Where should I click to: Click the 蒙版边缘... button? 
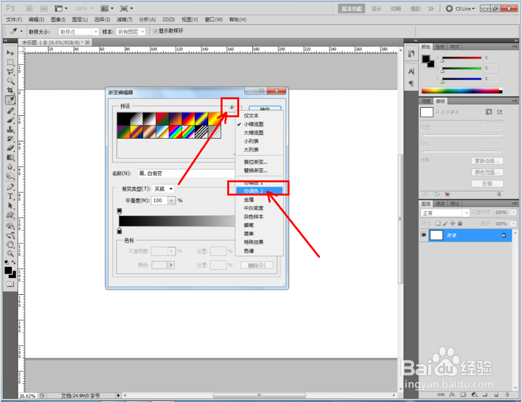[487, 161]
